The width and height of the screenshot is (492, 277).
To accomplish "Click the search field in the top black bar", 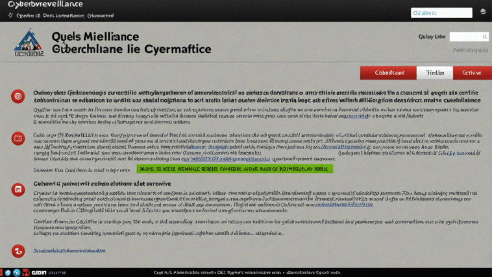I will [441, 13].
